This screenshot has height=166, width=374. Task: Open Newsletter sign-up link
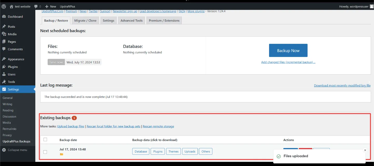pyautogui.click(x=125, y=11)
